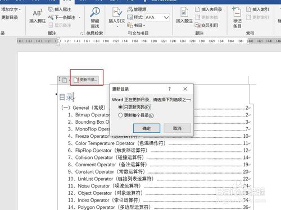Click Cross-reference (交叉引用)
This screenshot has height=210, width=281.
[x=206, y=25]
